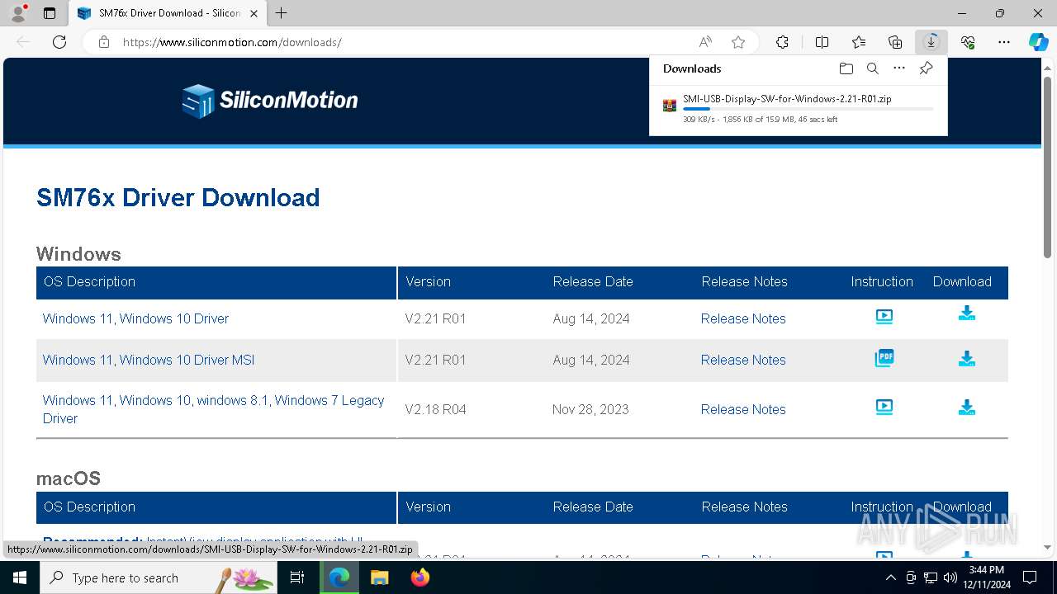This screenshot has width=1057, height=594.
Task: Click the downloading SMI-USB-Display zip file name
Action: coord(787,98)
